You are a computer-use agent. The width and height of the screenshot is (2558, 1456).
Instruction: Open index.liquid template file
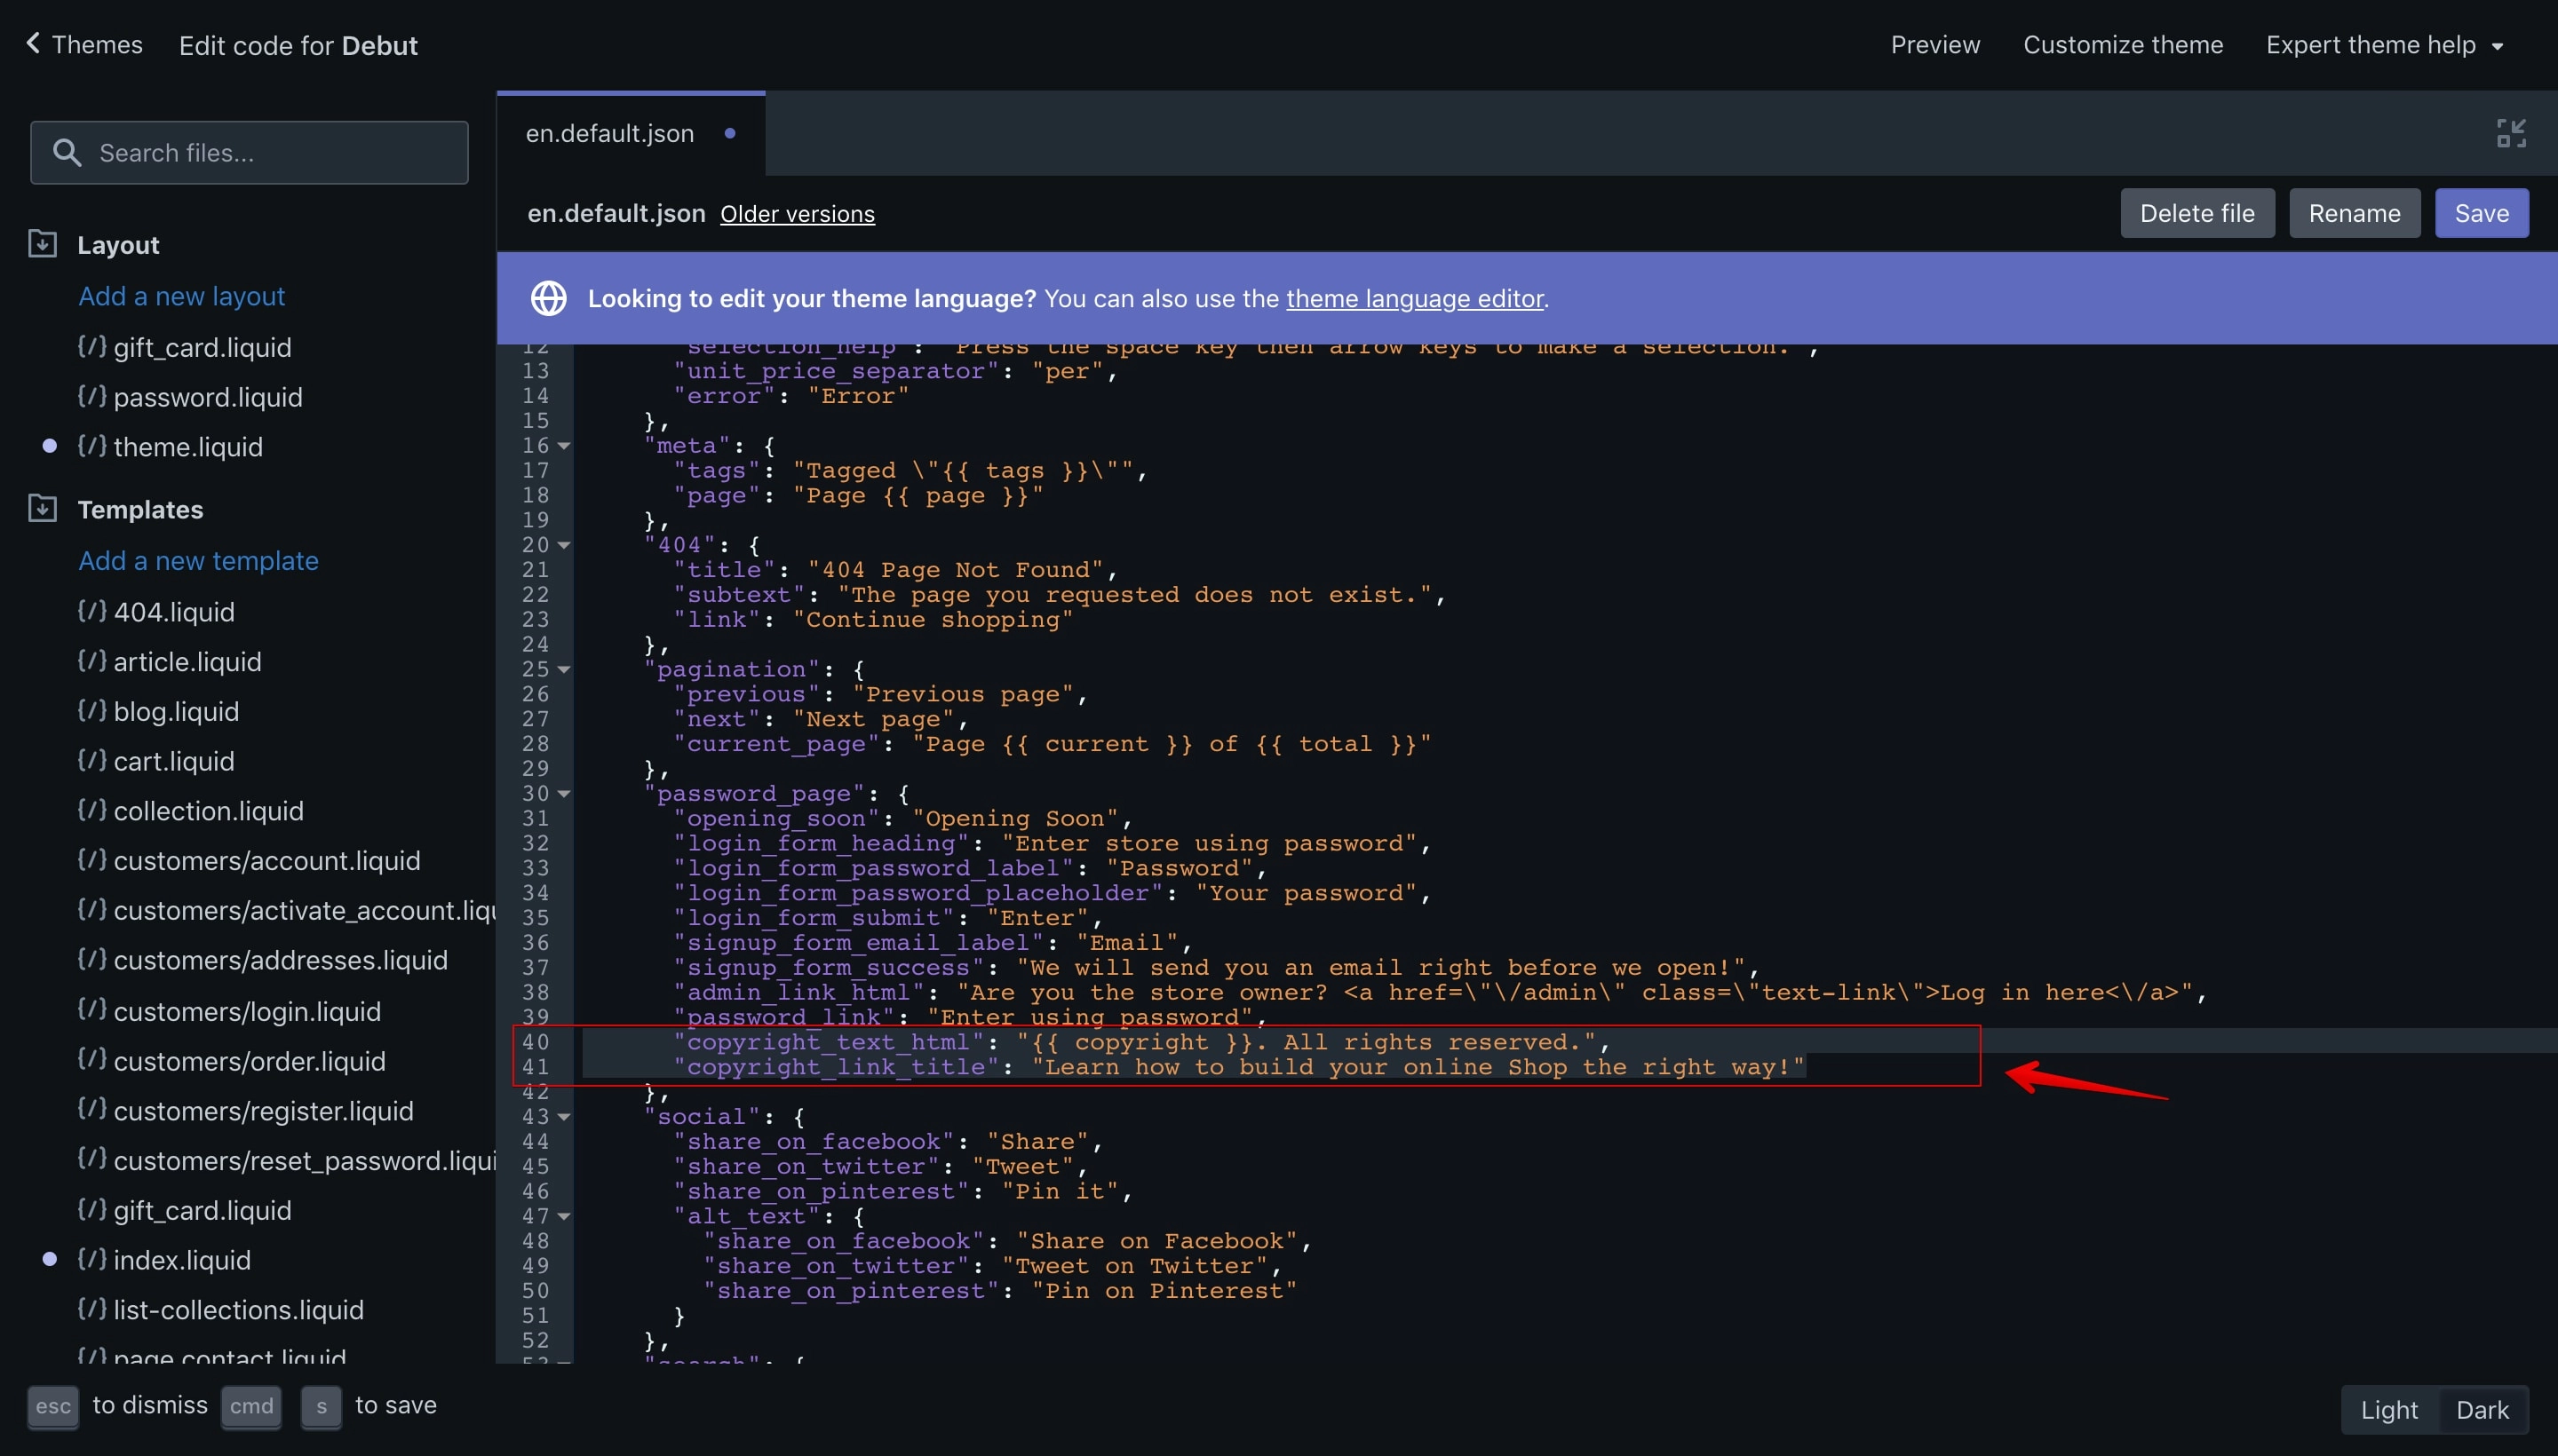click(x=182, y=1259)
